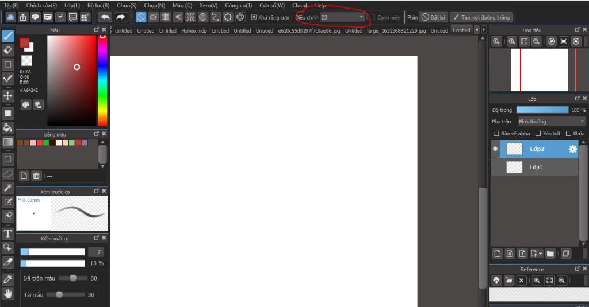Zoom in on the Navigator panel
Screen dimensions: 589x307
(511, 42)
